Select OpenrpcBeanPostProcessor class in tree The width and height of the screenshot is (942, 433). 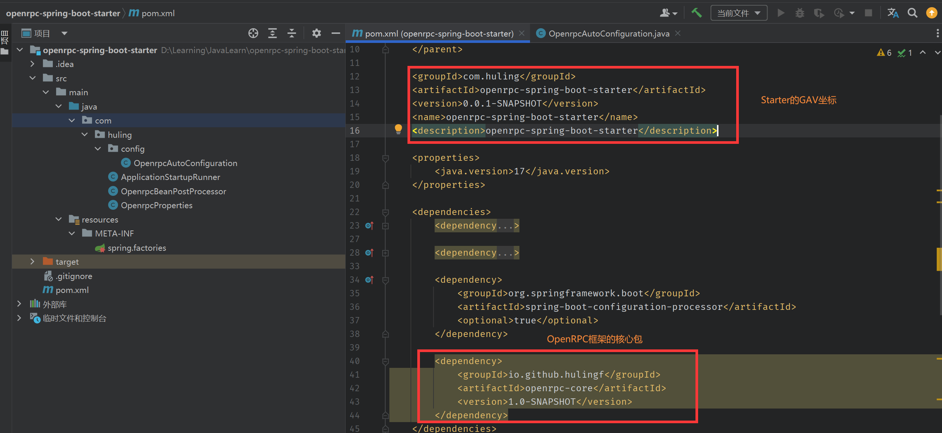click(173, 191)
